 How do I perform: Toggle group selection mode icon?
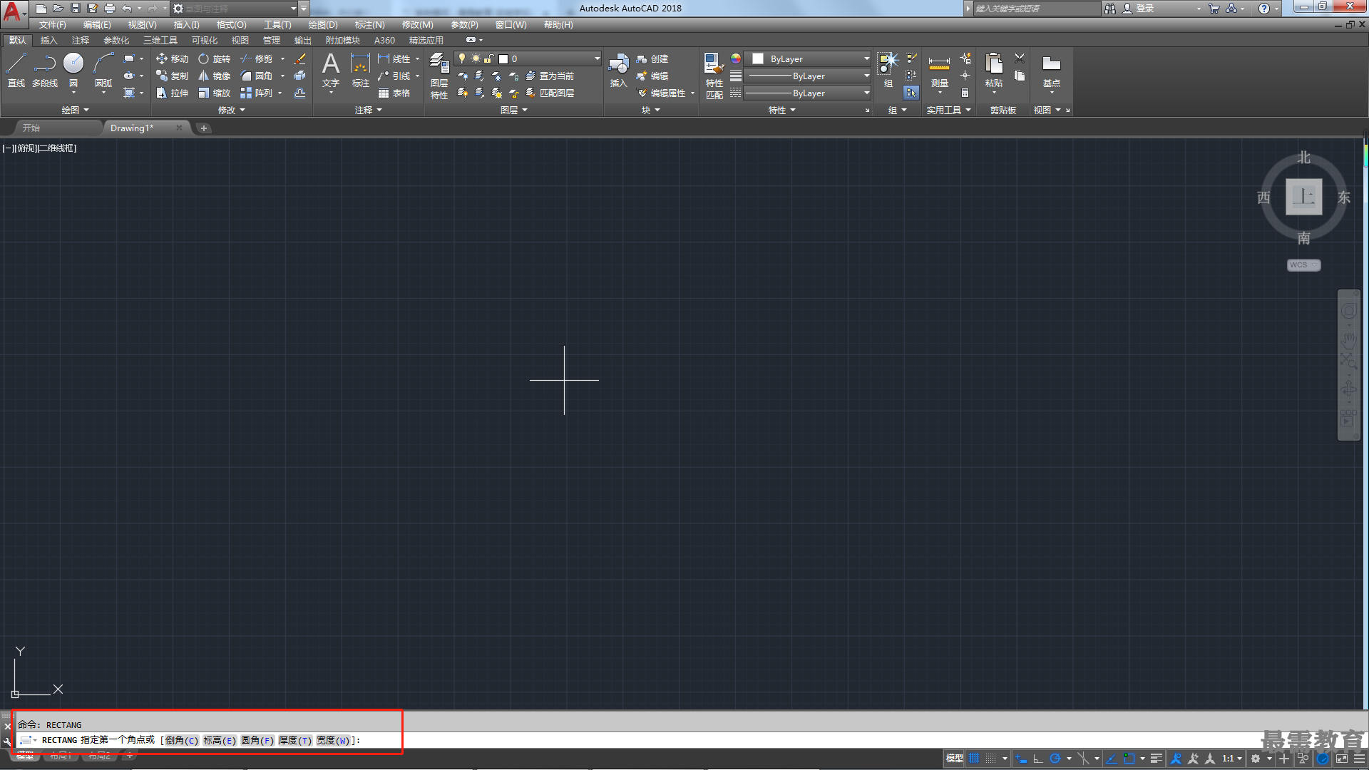[911, 93]
